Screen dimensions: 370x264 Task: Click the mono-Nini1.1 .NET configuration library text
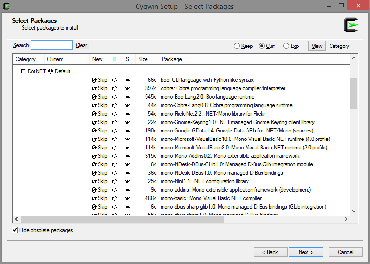point(205,181)
